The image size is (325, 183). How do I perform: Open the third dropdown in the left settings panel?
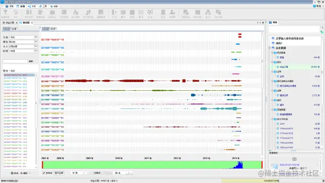pyautogui.click(x=35, y=47)
